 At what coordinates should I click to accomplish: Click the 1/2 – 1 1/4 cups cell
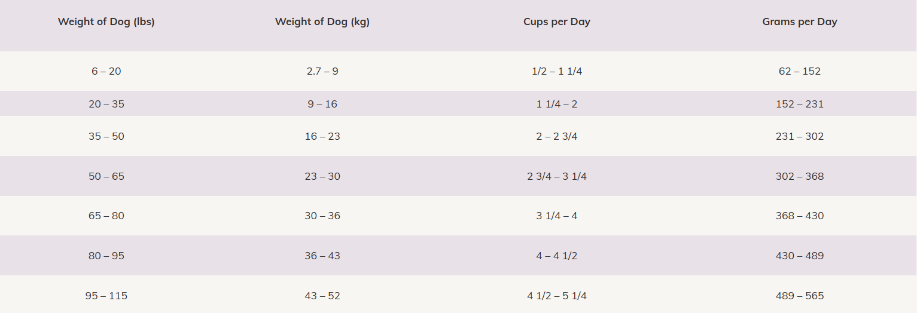click(x=556, y=71)
